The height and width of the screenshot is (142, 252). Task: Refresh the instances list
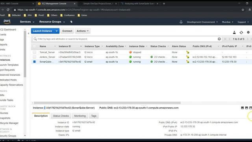[241, 32]
